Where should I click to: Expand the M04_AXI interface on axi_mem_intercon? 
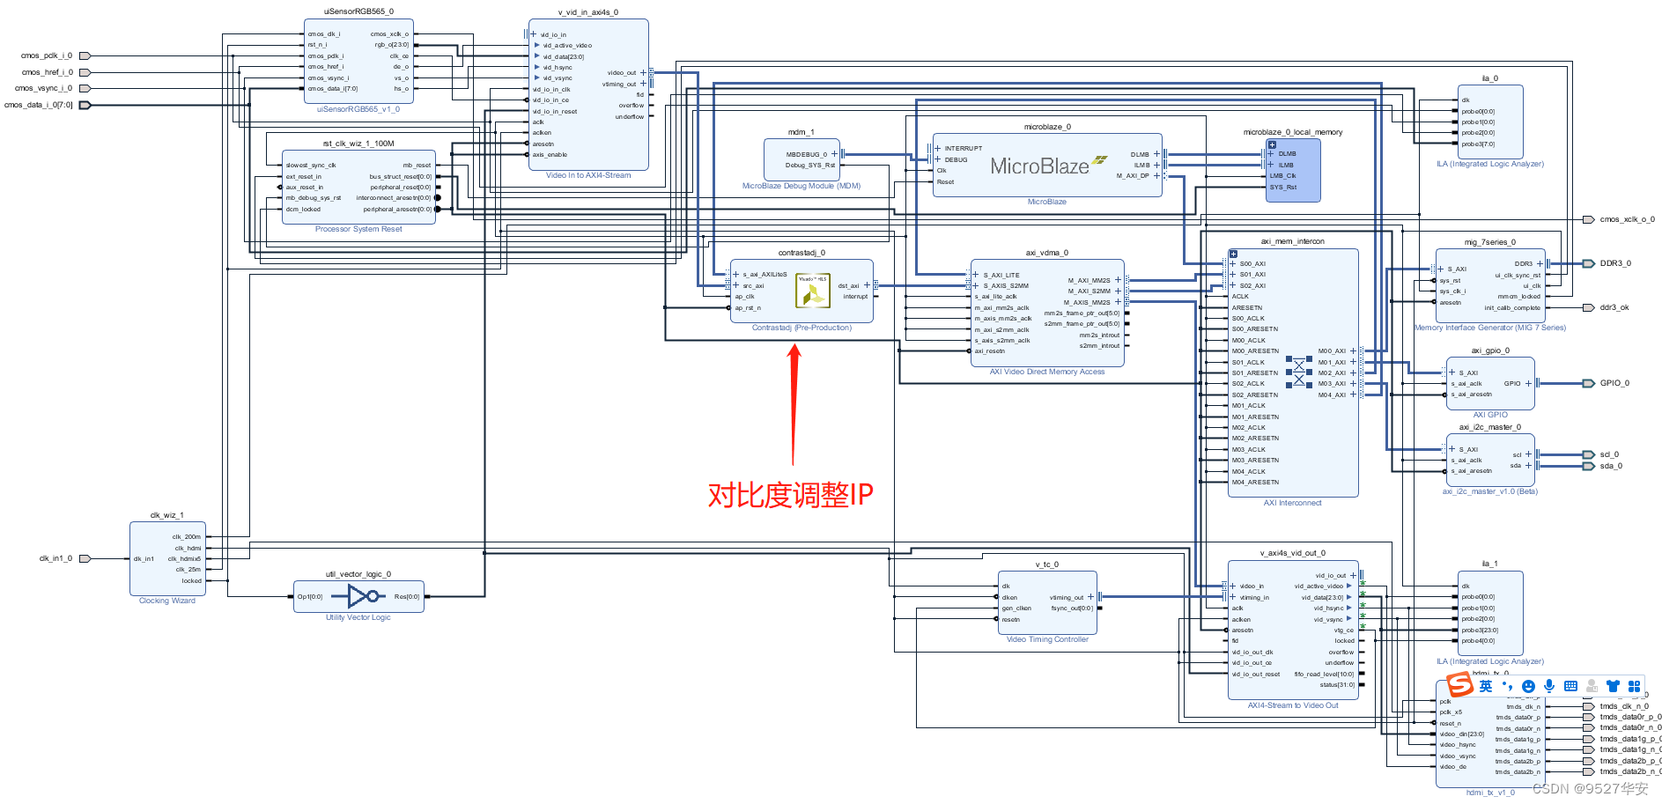(1354, 395)
